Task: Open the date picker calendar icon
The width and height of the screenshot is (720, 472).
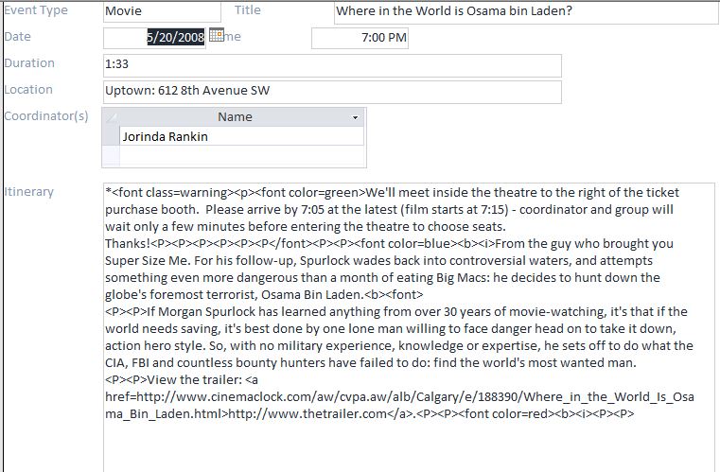Action: [216, 35]
